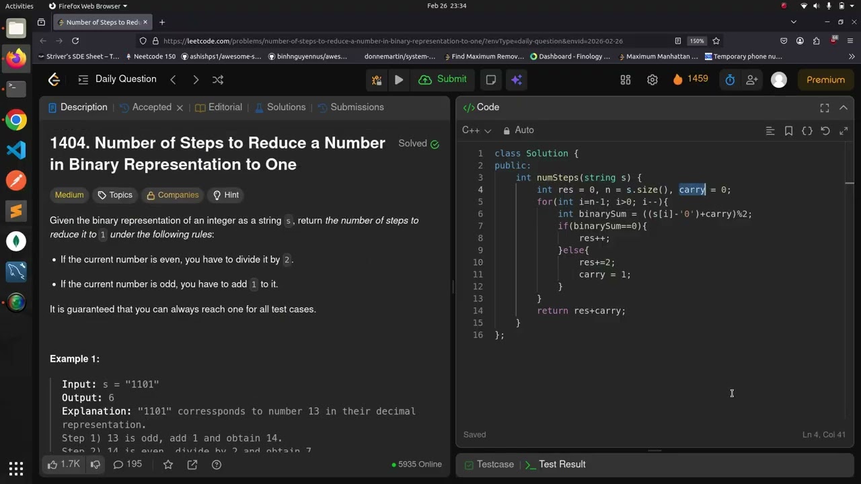The height and width of the screenshot is (484, 861).
Task: Click the editor bookmark icon
Action: click(x=788, y=130)
